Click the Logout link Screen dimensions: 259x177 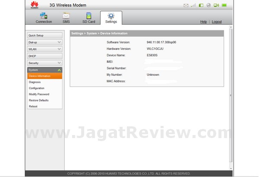click(x=217, y=22)
